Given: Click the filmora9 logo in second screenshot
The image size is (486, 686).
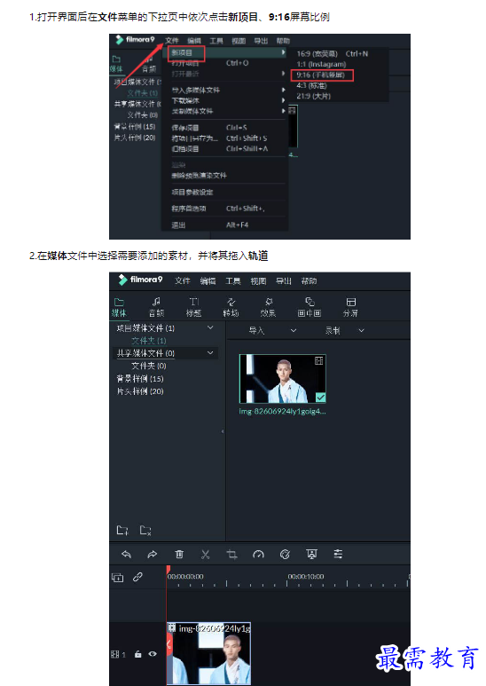Looking at the screenshot, I should pyautogui.click(x=140, y=280).
